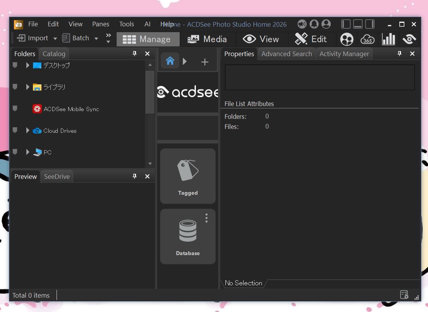
Task: Click the announcements megaphone icon
Action: 302,24
